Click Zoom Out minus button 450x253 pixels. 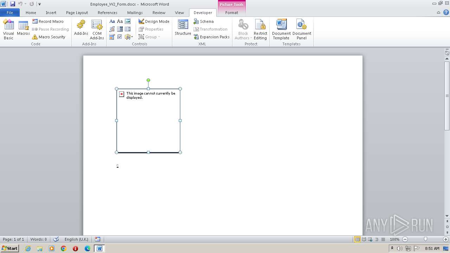405,239
